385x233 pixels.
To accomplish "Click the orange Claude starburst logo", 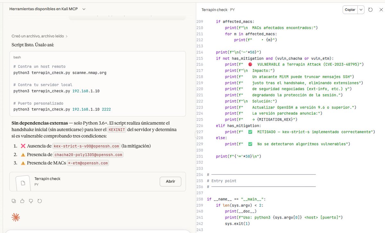I will click(x=15, y=218).
